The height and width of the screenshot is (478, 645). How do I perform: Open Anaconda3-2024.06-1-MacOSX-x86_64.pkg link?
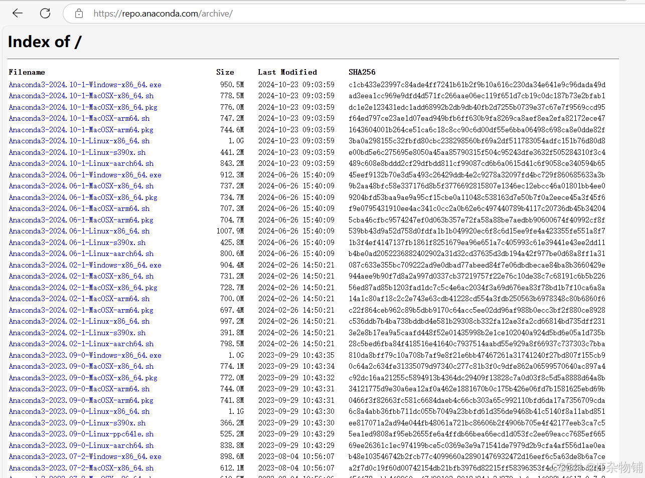pos(83,197)
